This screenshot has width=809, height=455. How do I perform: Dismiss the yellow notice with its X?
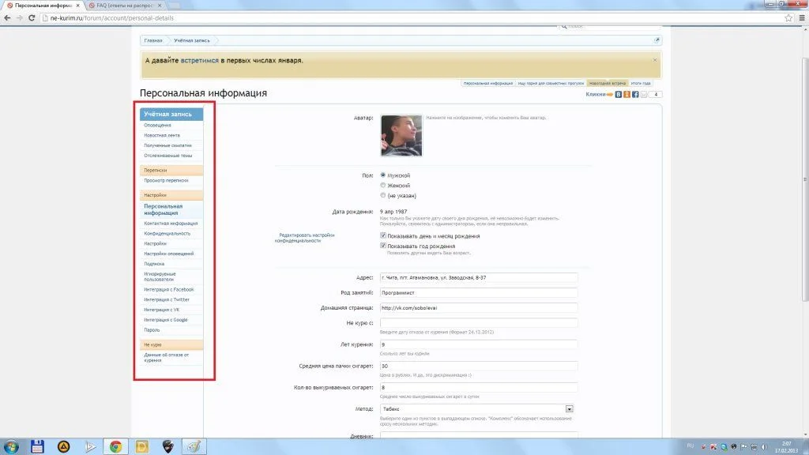click(654, 60)
